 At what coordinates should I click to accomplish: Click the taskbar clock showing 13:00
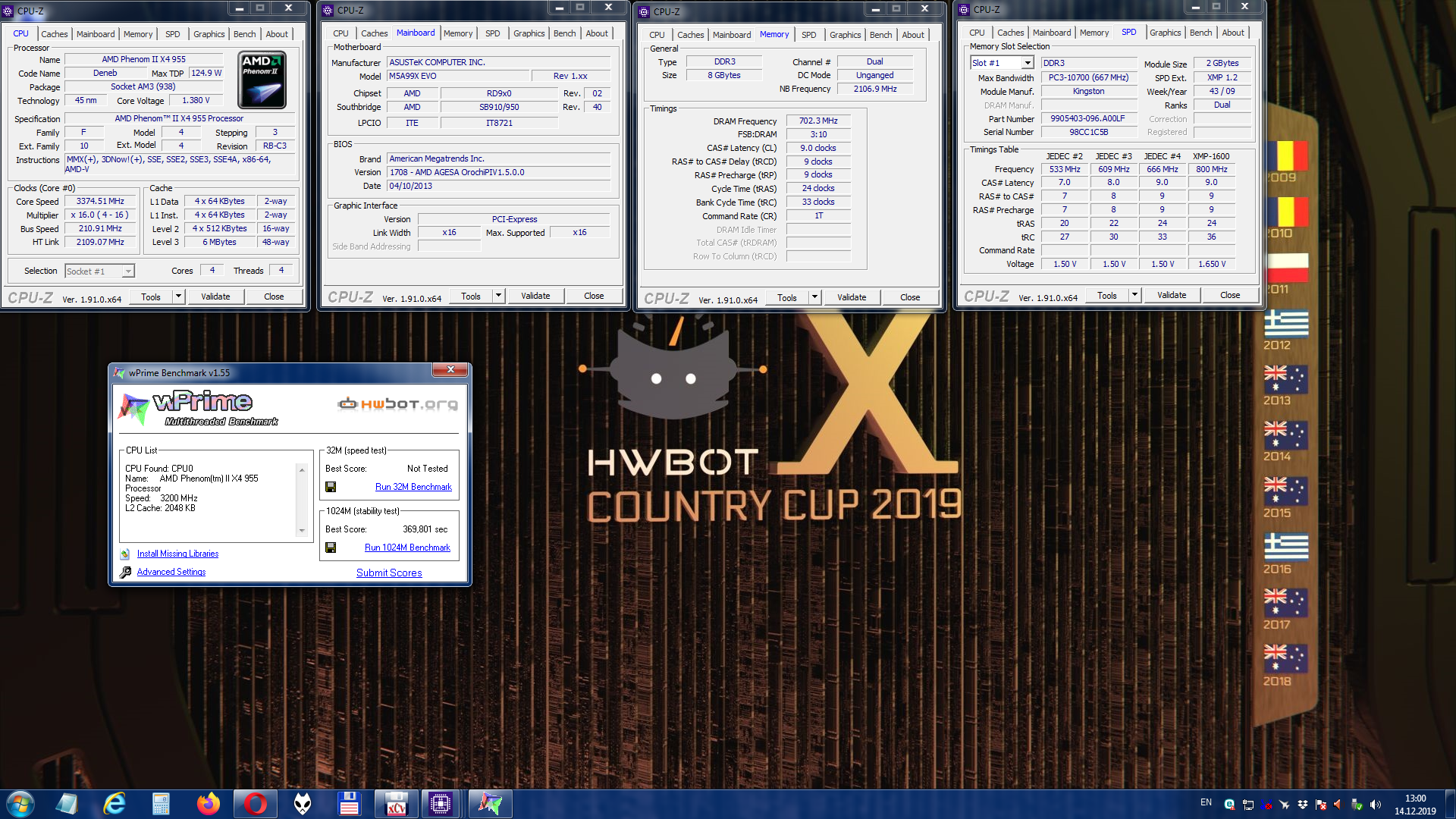click(1415, 805)
